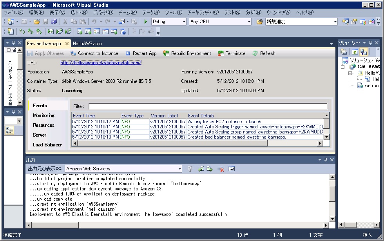This screenshot has height=241, width=384.
Task: Close the Env: helloawsapp tab
Action: pos(67,44)
